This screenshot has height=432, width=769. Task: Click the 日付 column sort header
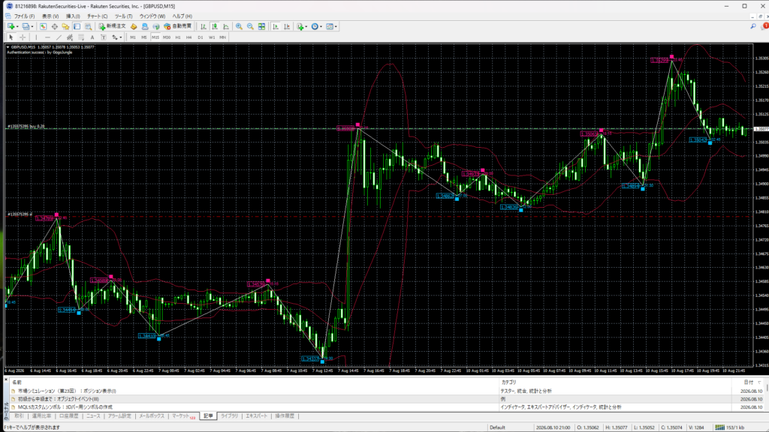pyautogui.click(x=748, y=382)
